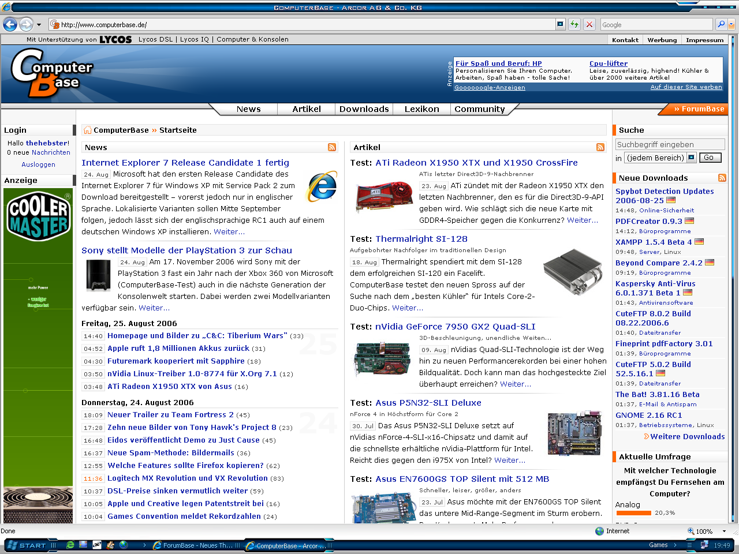Open the address bar history dropdown

tap(560, 24)
